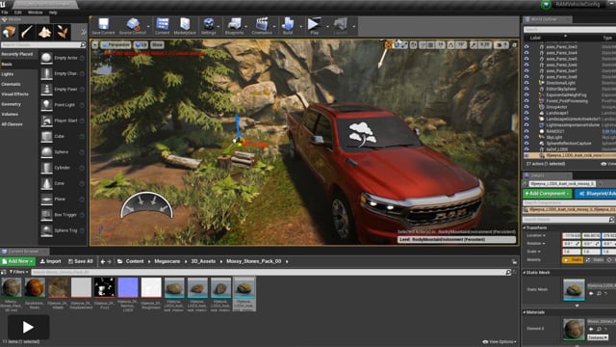
Task: Click the Sphere Trigger icon
Action: pyautogui.click(x=46, y=230)
